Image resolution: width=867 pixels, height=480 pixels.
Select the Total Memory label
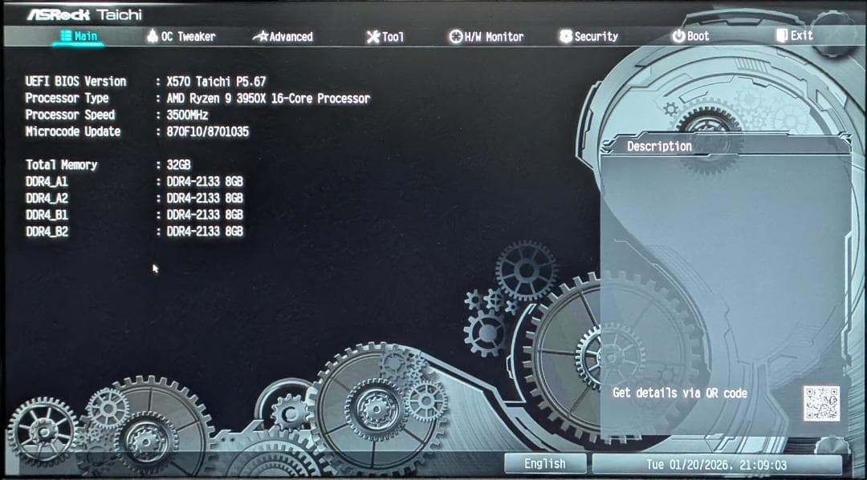pyautogui.click(x=61, y=165)
